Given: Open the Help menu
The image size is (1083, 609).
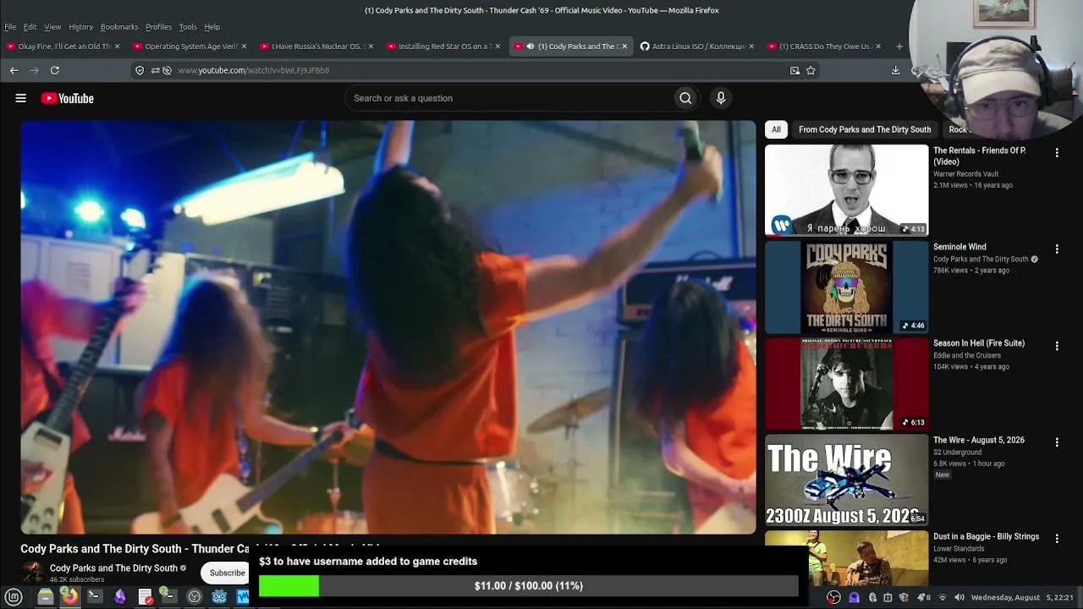Looking at the screenshot, I should pyautogui.click(x=212, y=27).
